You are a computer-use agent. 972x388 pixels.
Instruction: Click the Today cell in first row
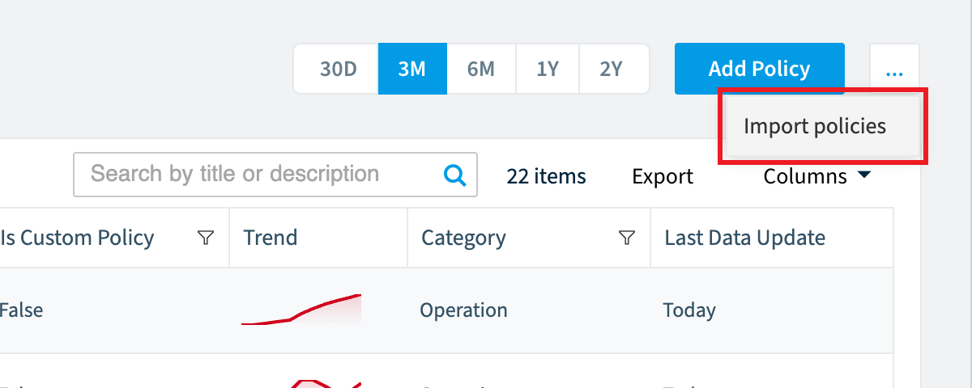click(x=689, y=310)
